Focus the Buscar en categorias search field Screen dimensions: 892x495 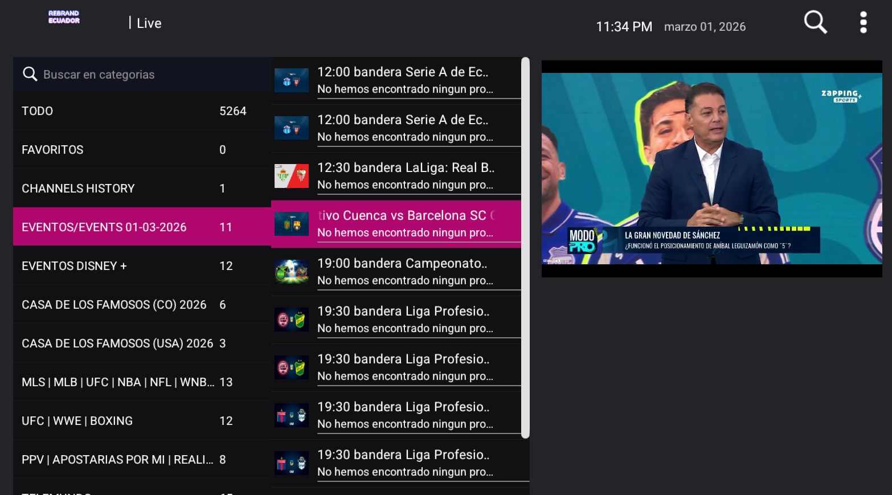(x=142, y=74)
